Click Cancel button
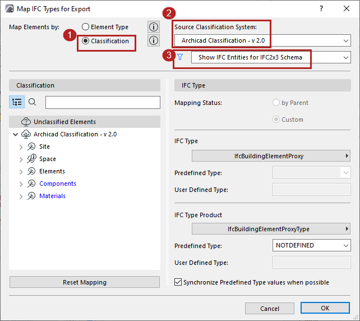 pos(270,308)
